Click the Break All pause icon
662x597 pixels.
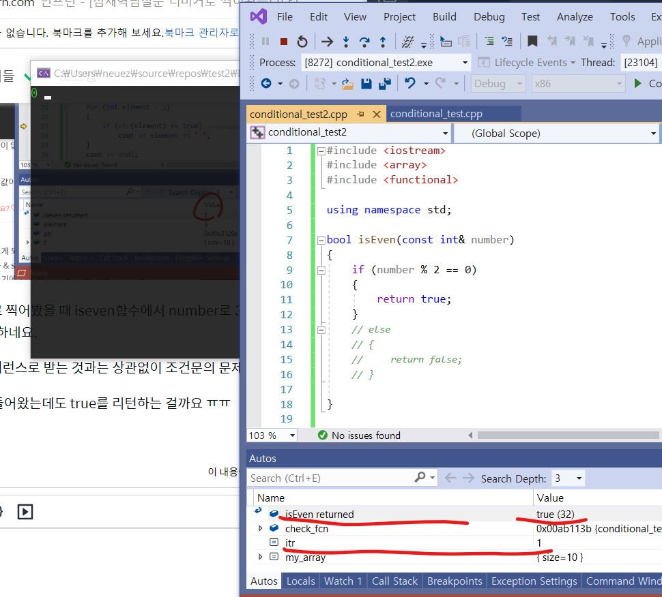click(265, 42)
